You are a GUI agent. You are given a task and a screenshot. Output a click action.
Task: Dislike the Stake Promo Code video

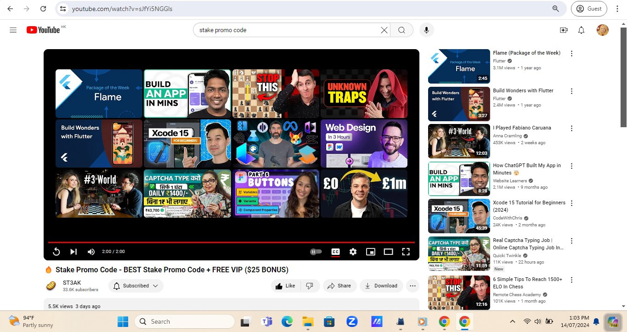[x=310, y=286]
